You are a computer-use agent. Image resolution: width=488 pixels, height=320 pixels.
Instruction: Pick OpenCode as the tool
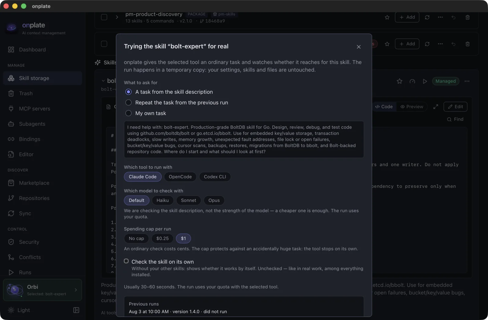[x=180, y=177]
